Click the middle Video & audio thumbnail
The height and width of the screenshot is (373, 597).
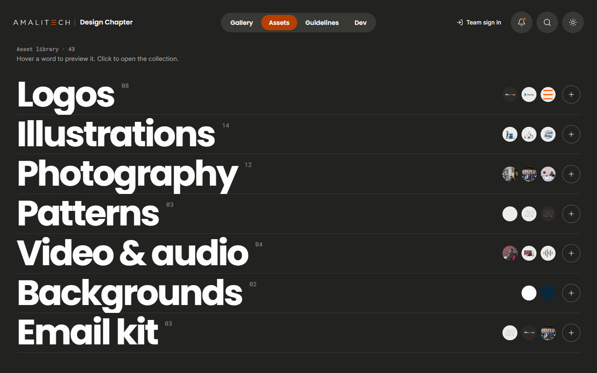click(x=529, y=253)
